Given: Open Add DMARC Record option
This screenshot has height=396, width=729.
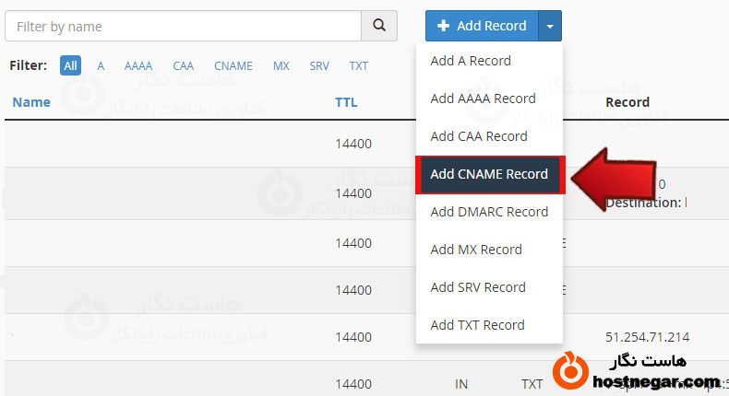Looking at the screenshot, I should click(x=489, y=212).
